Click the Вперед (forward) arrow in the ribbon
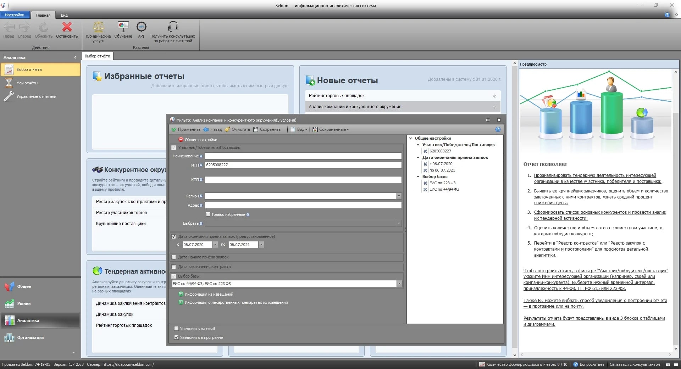Screen dimensions: 681x369 tap(24, 27)
